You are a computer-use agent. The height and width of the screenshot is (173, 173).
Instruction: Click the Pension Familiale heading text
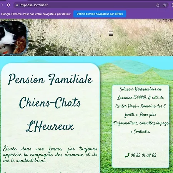click(x=50, y=80)
